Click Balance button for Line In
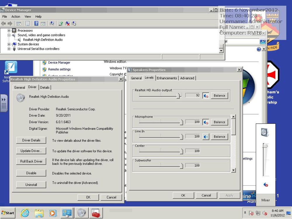Image resolution: width=292 pixels, height=219 pixels. pos(220,137)
